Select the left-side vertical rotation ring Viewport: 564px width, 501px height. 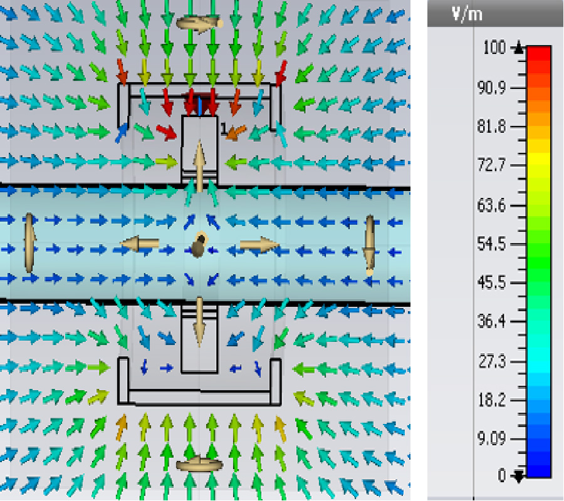[x=29, y=243]
